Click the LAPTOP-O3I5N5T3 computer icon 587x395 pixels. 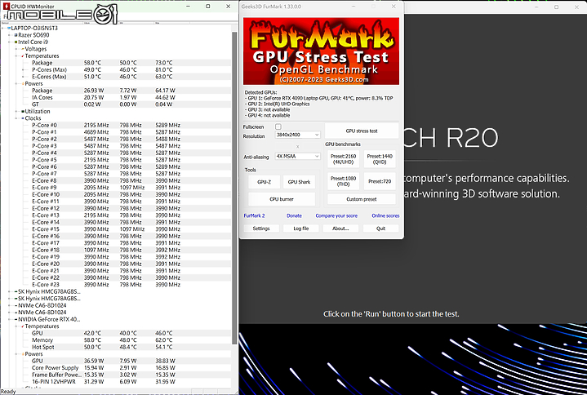[9, 28]
